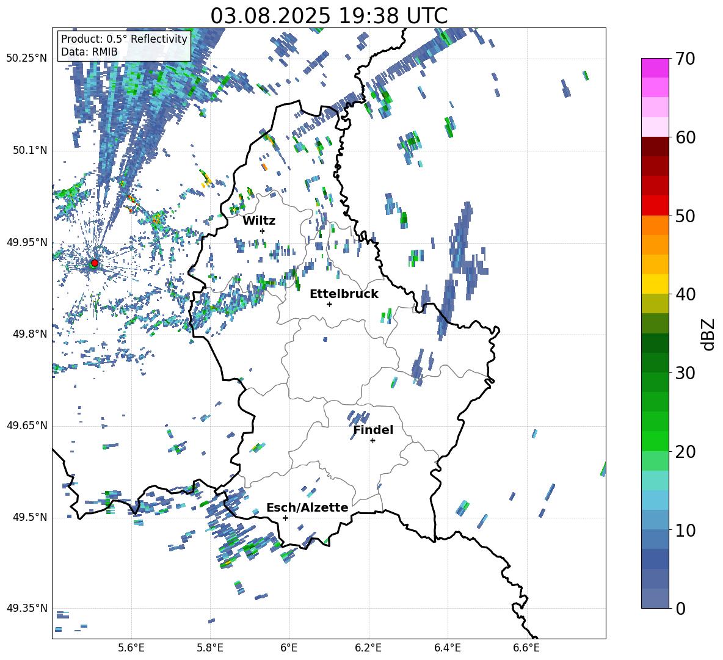Screen dimensions: 723x660
Task: Click the 20 colorbar tick label
Action: [686, 452]
